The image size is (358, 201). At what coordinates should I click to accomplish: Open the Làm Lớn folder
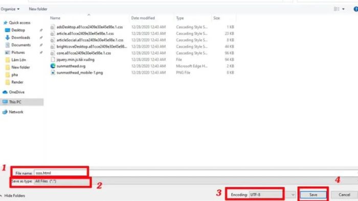pos(18,60)
